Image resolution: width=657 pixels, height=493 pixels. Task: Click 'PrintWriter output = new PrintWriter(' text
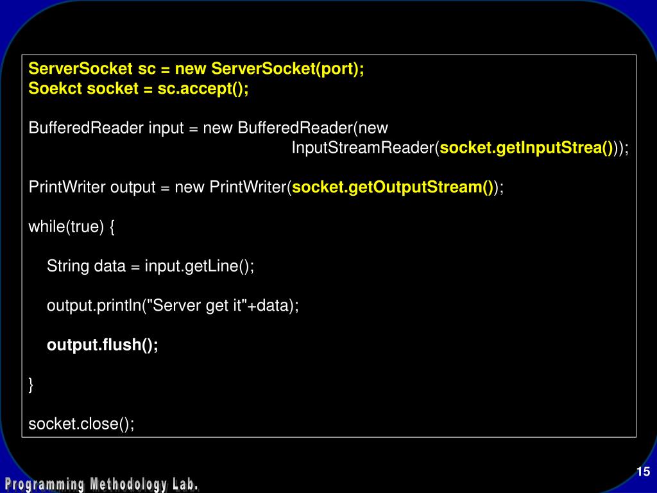160,187
